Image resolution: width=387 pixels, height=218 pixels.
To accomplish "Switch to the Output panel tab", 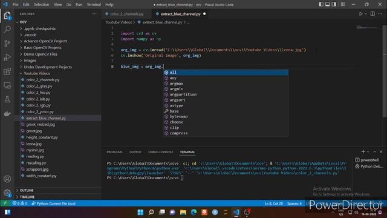I will 135,152.
